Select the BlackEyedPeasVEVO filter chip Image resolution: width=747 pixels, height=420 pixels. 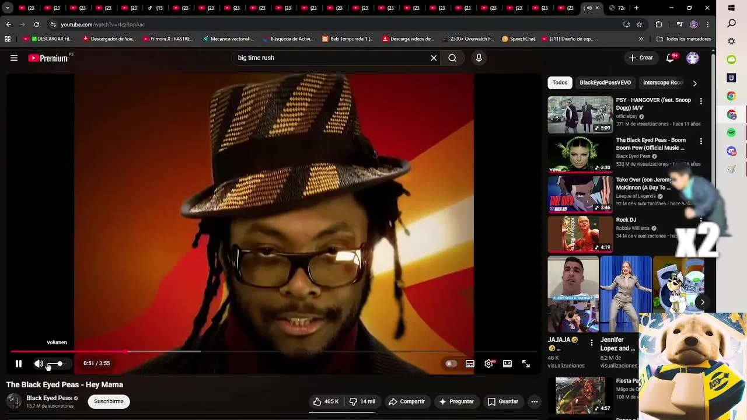pos(605,83)
